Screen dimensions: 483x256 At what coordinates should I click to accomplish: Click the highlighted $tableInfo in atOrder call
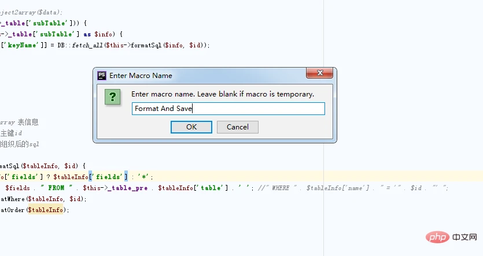coord(46,210)
